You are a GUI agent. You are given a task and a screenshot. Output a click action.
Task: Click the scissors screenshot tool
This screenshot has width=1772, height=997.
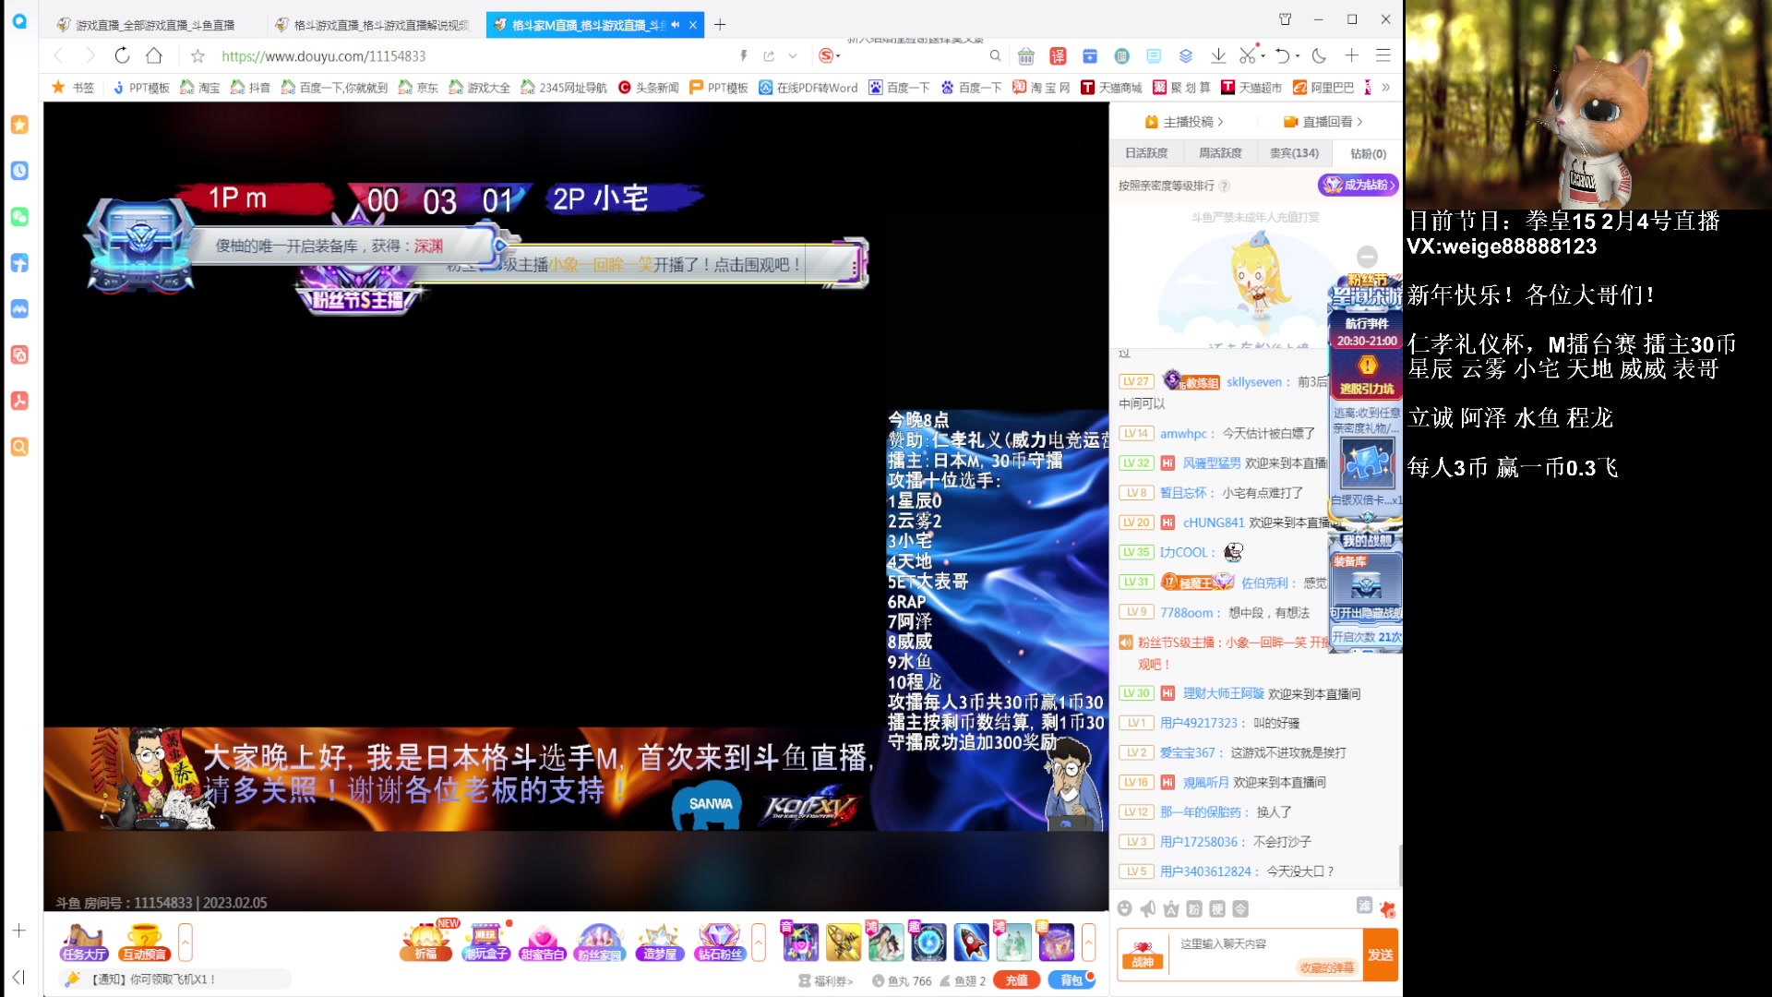coord(1247,56)
